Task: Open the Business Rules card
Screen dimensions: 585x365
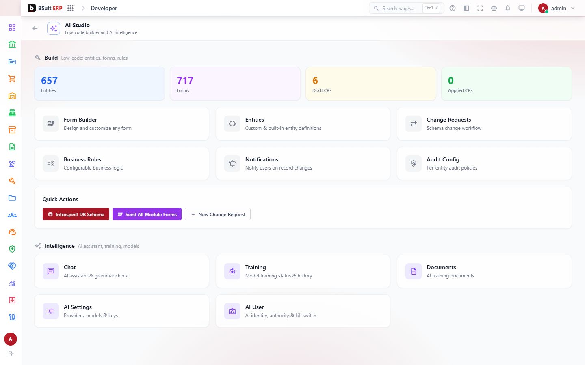Action: pyautogui.click(x=121, y=163)
